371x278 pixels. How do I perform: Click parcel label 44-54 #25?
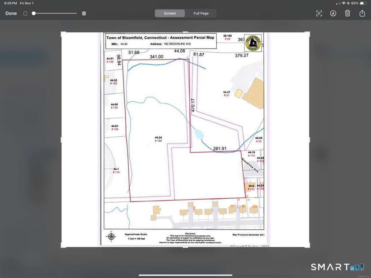259,140
